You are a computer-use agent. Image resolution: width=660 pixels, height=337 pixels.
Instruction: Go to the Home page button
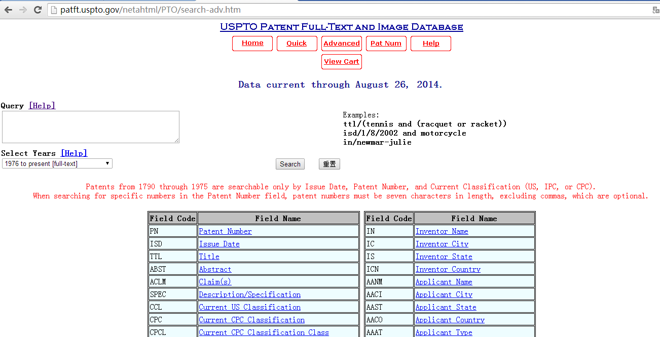[252, 44]
